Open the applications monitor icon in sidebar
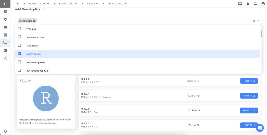The width and height of the screenshot is (267, 135). click(x=5, y=43)
